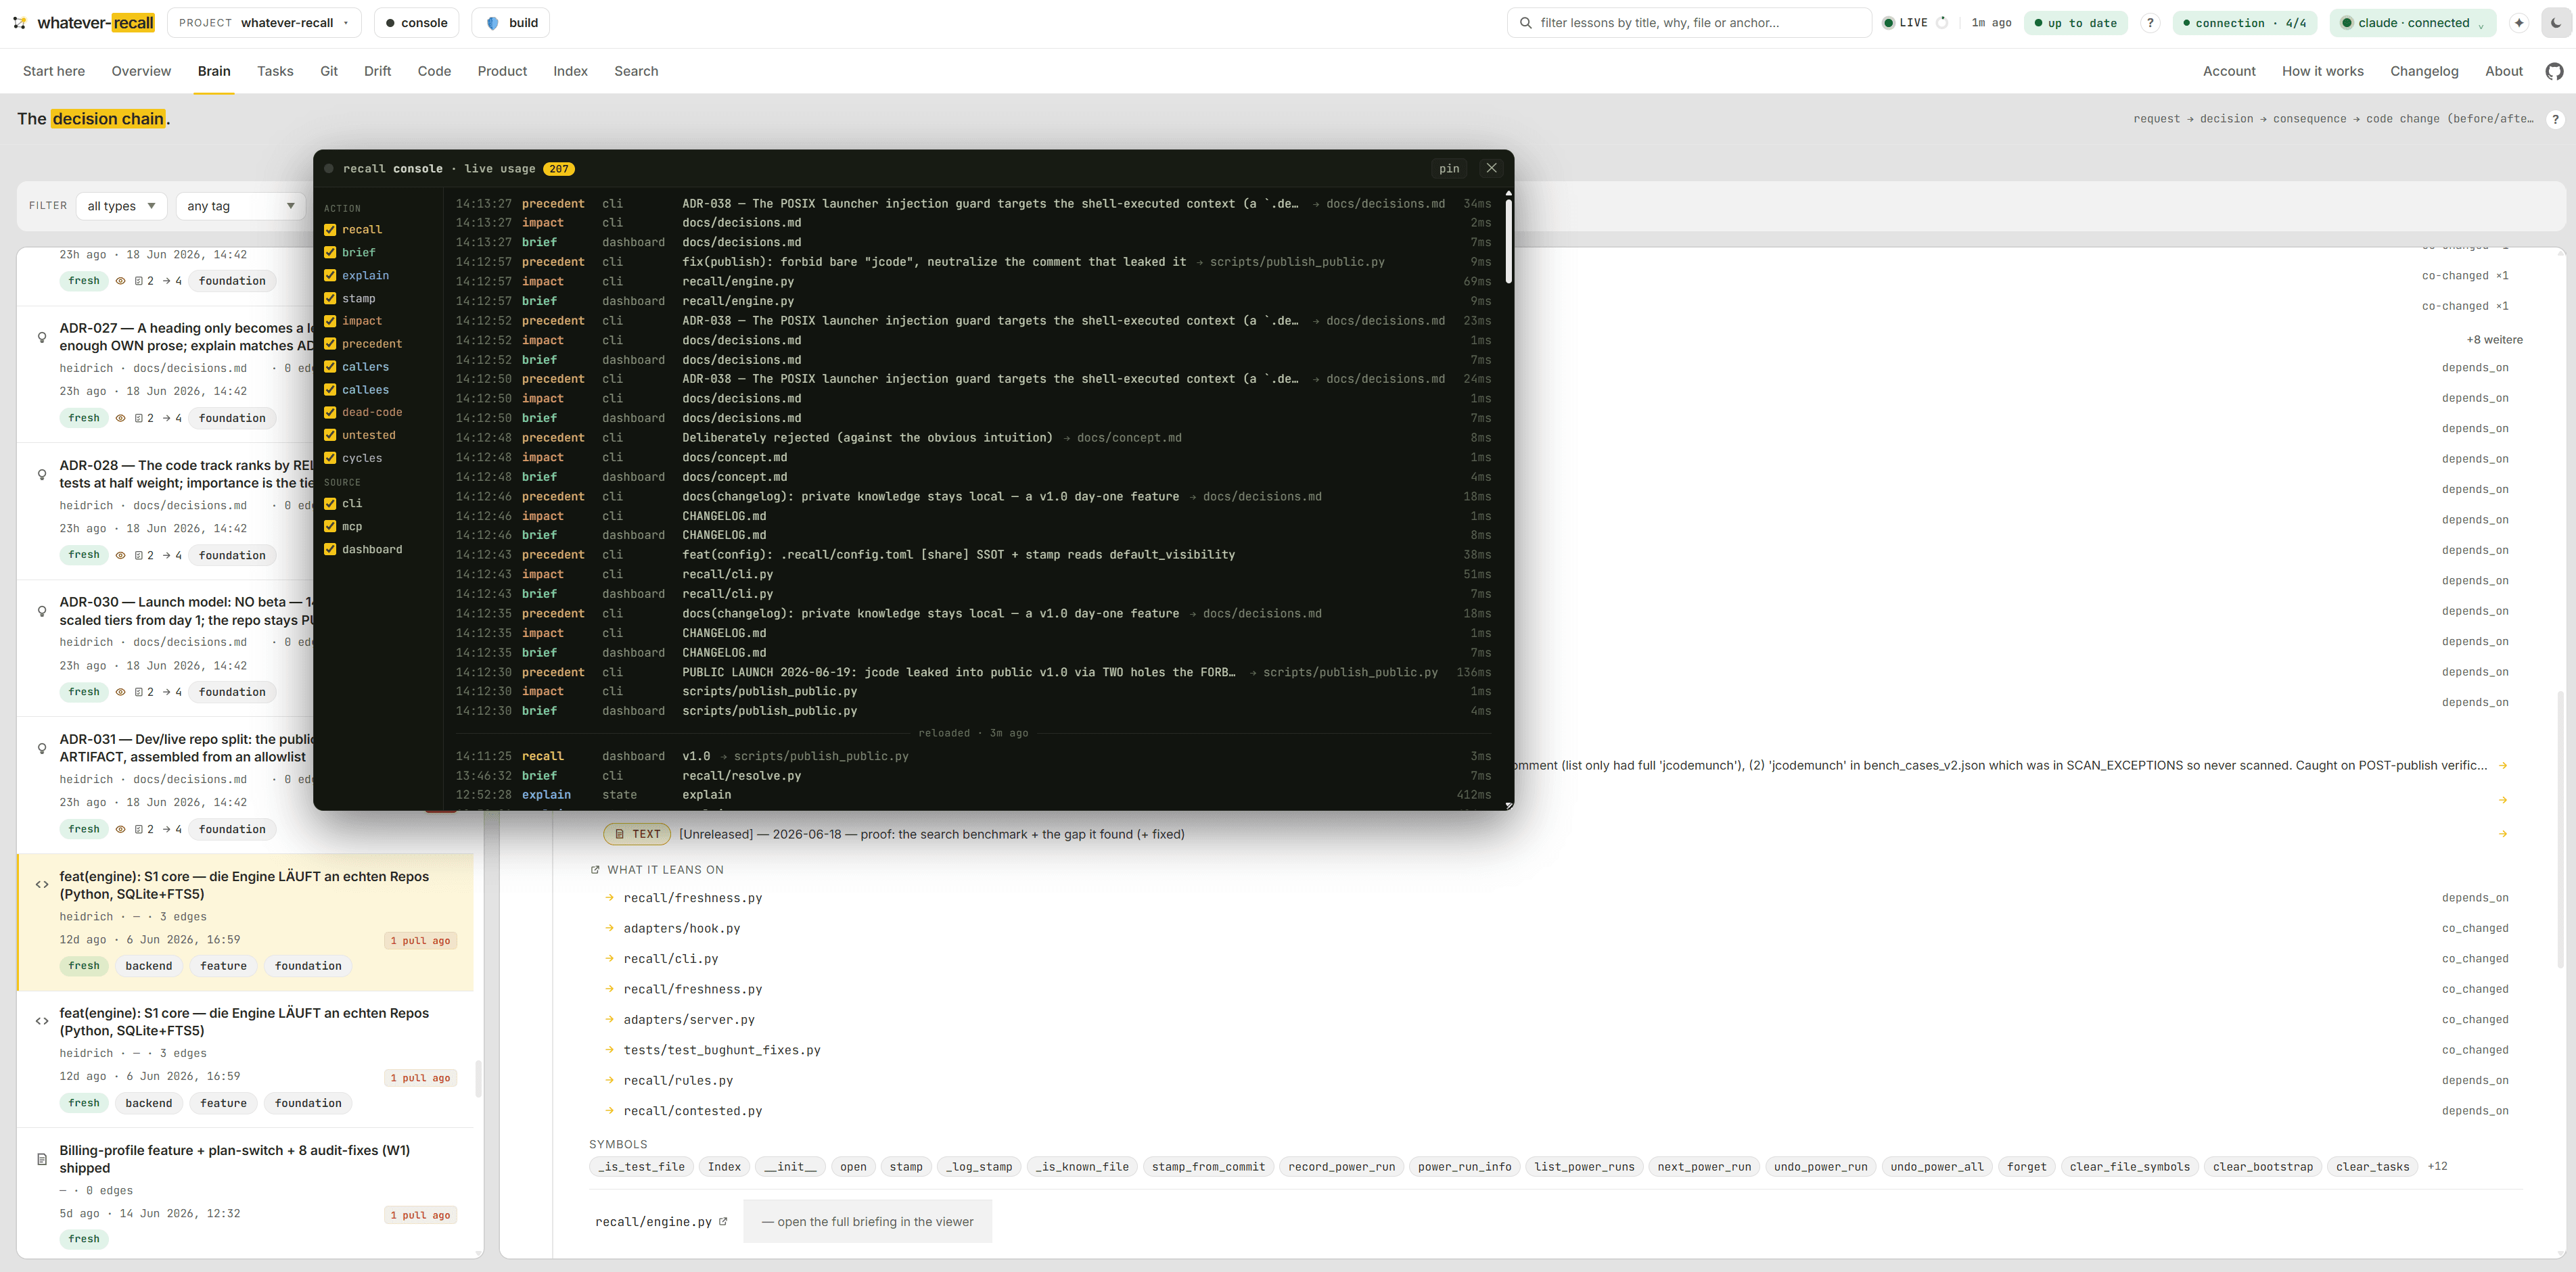The image size is (2576, 1272).
Task: Click checklist icon on ADR-031 card
Action: pos(139,829)
